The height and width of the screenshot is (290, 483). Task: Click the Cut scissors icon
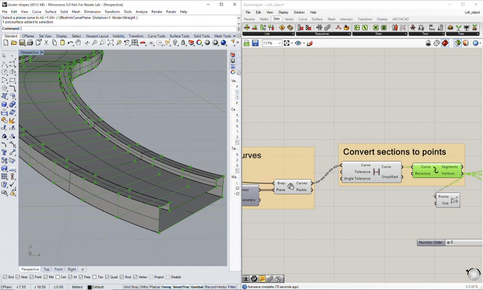pos(46,43)
